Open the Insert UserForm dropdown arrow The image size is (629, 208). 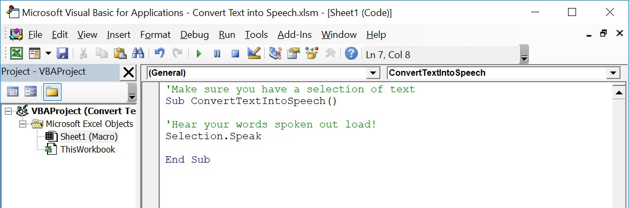[x=48, y=53]
